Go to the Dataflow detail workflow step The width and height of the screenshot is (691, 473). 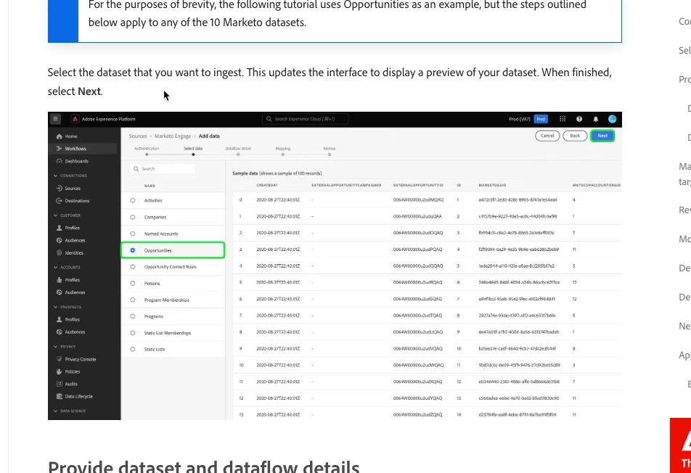pos(238,151)
